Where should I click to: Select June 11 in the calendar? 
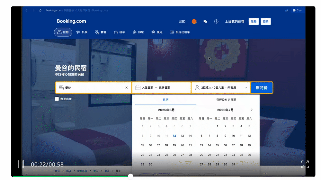166,136
